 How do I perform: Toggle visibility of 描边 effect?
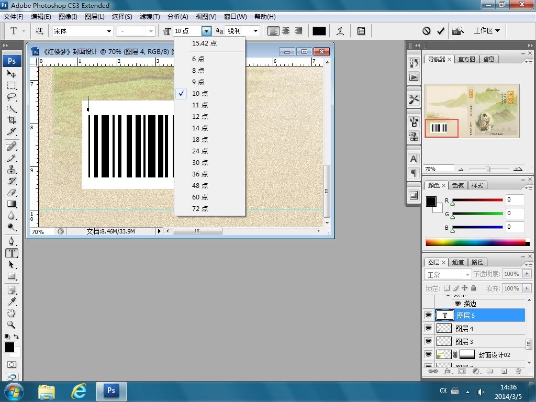coord(457,304)
